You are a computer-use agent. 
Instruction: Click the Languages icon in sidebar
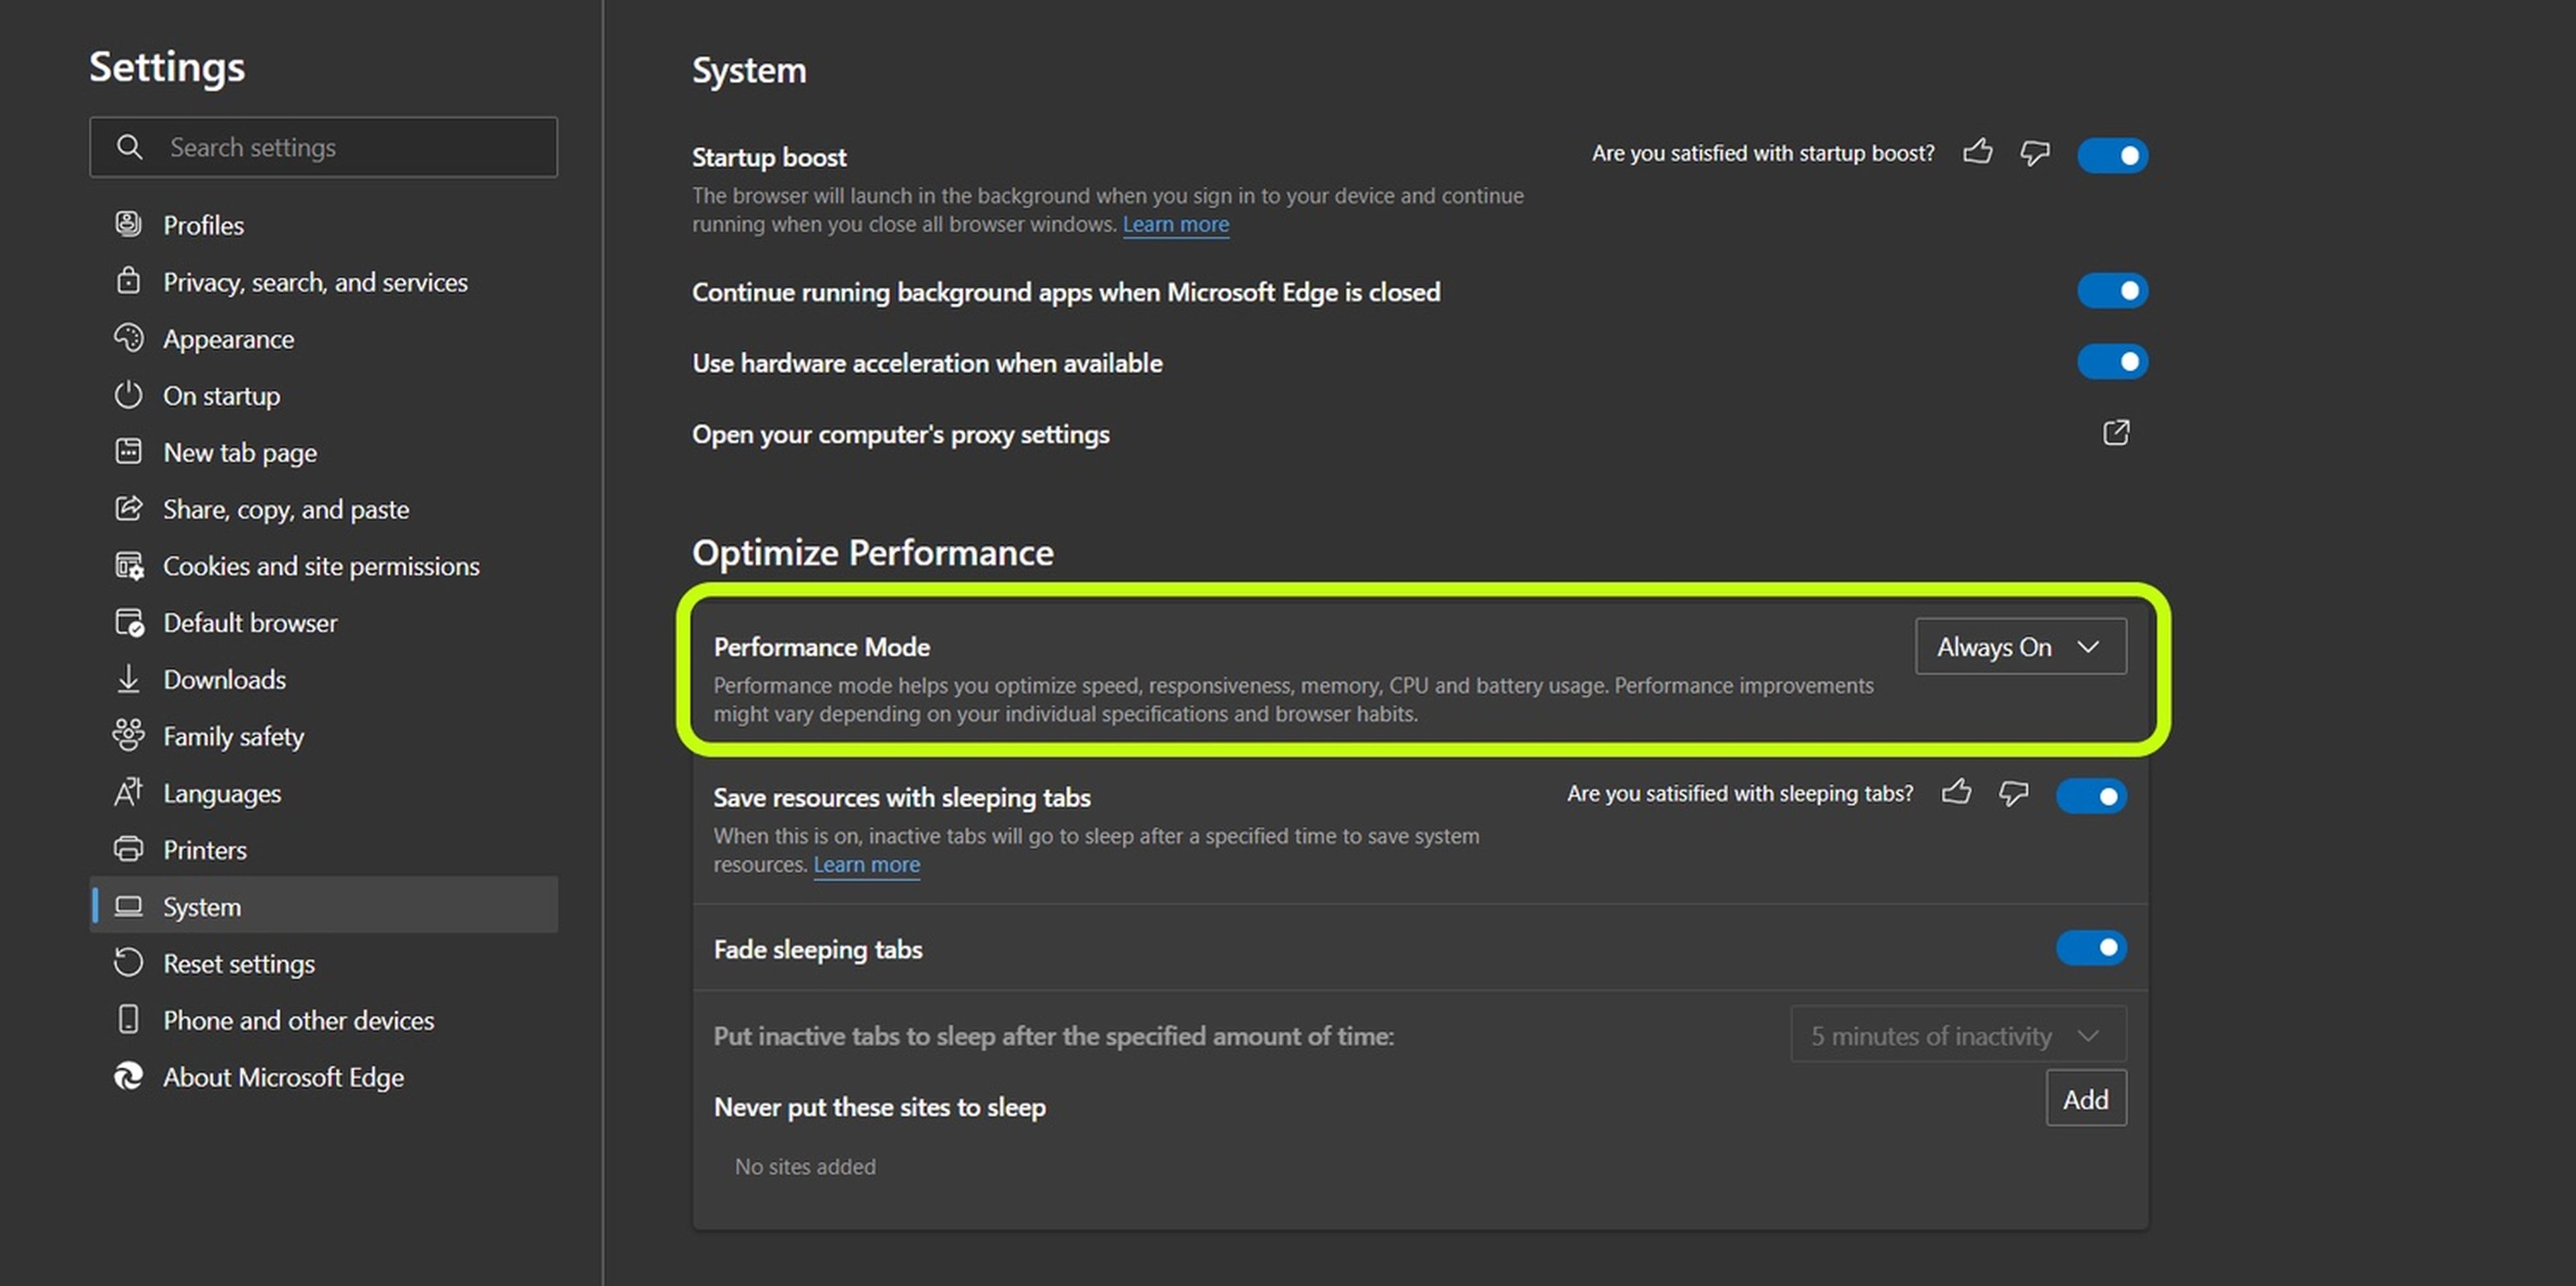[128, 792]
